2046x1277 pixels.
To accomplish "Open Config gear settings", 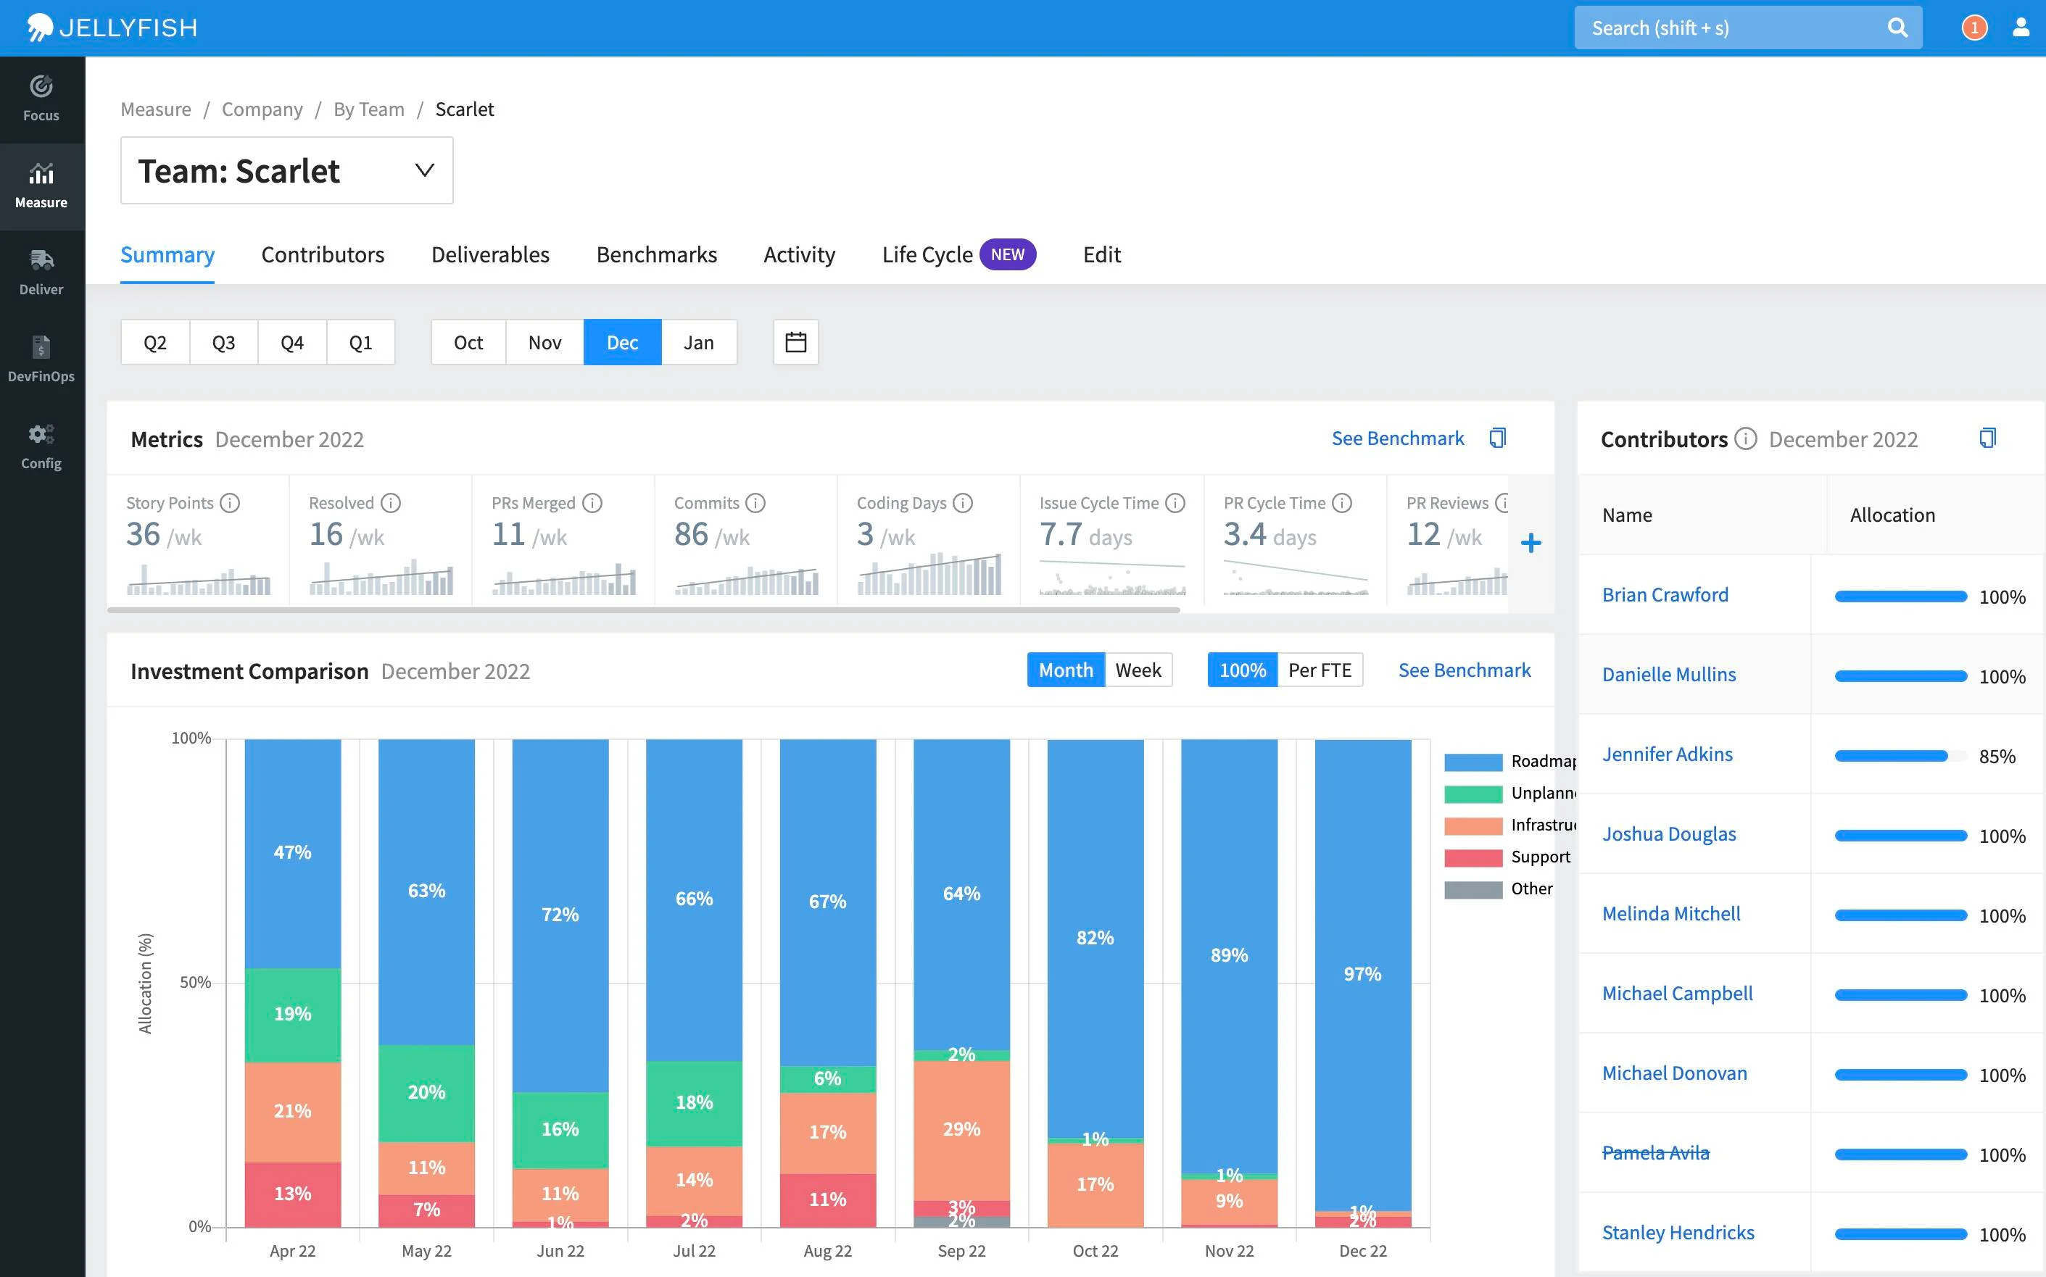I will [41, 446].
